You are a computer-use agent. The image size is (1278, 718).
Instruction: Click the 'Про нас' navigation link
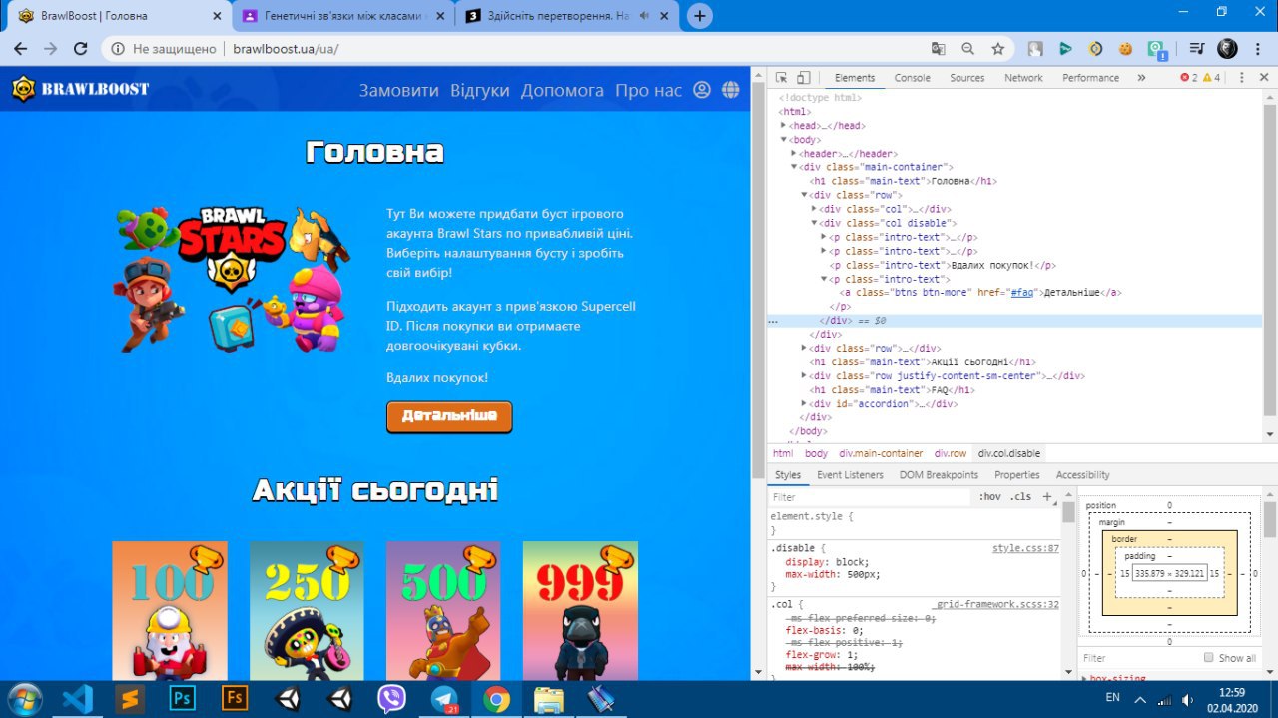click(648, 90)
